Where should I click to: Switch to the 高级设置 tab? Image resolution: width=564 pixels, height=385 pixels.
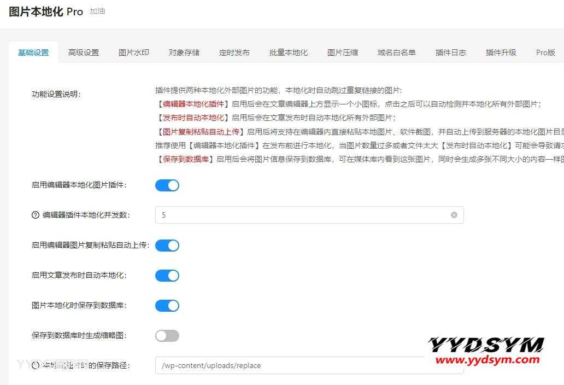coord(84,52)
